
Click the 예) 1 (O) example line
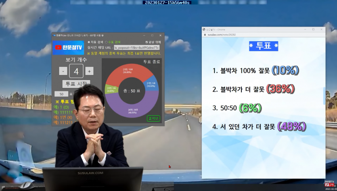point(61,107)
